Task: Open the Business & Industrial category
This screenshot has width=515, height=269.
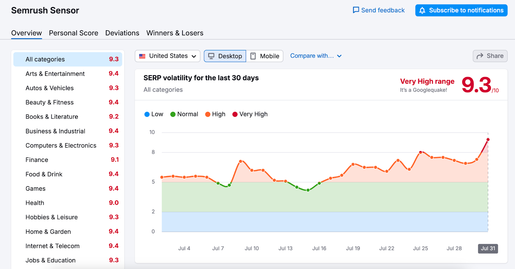Action: (x=68, y=131)
